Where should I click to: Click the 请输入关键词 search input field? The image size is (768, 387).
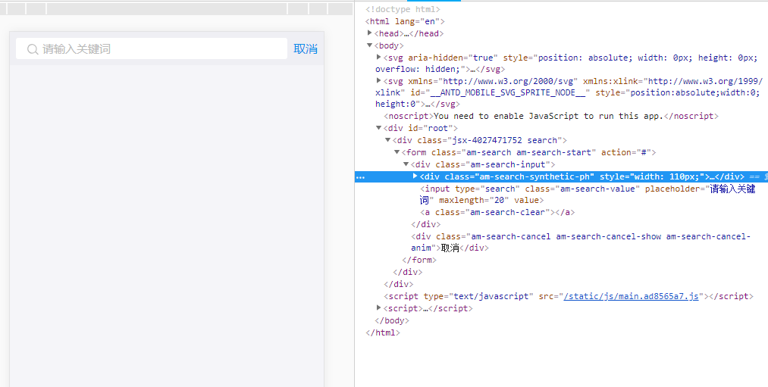[x=152, y=49]
